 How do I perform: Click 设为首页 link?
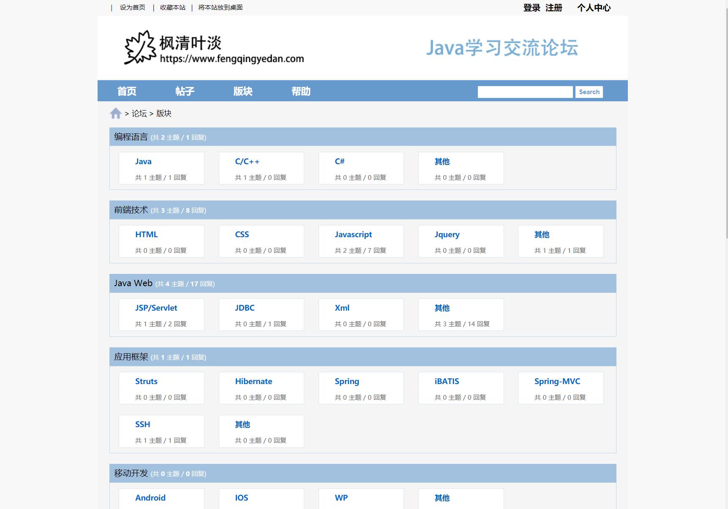tap(133, 8)
